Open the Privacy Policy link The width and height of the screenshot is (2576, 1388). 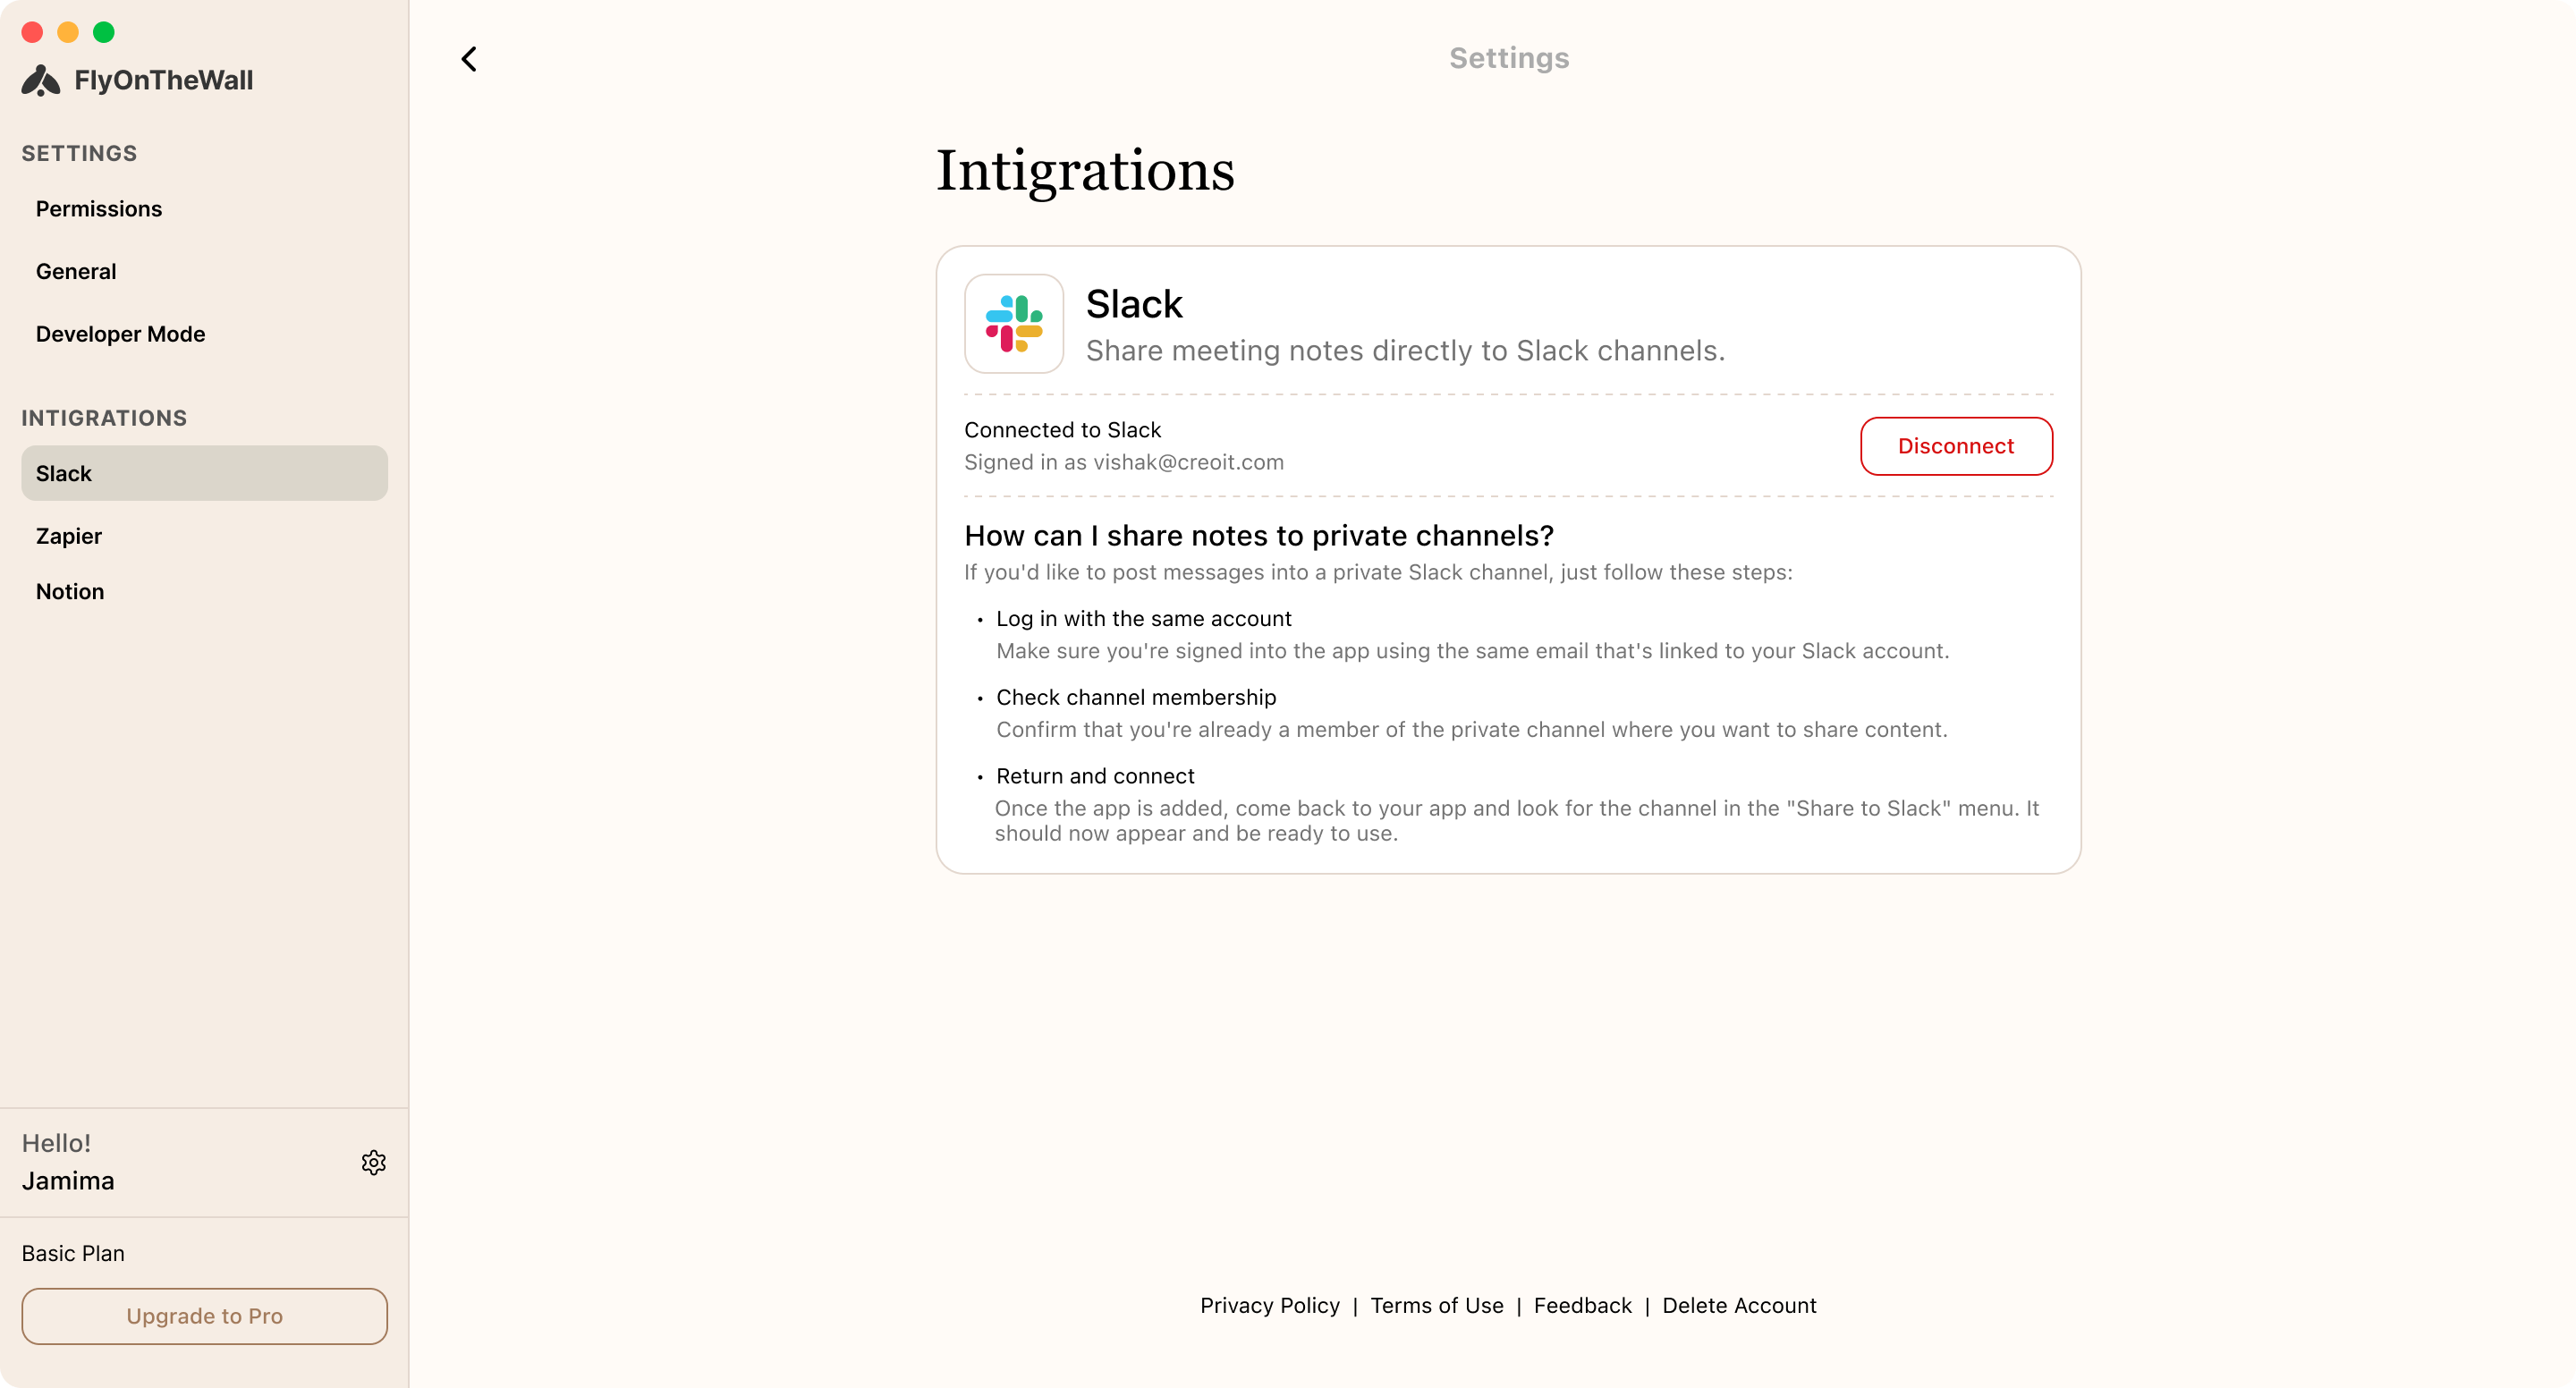tap(1269, 1305)
